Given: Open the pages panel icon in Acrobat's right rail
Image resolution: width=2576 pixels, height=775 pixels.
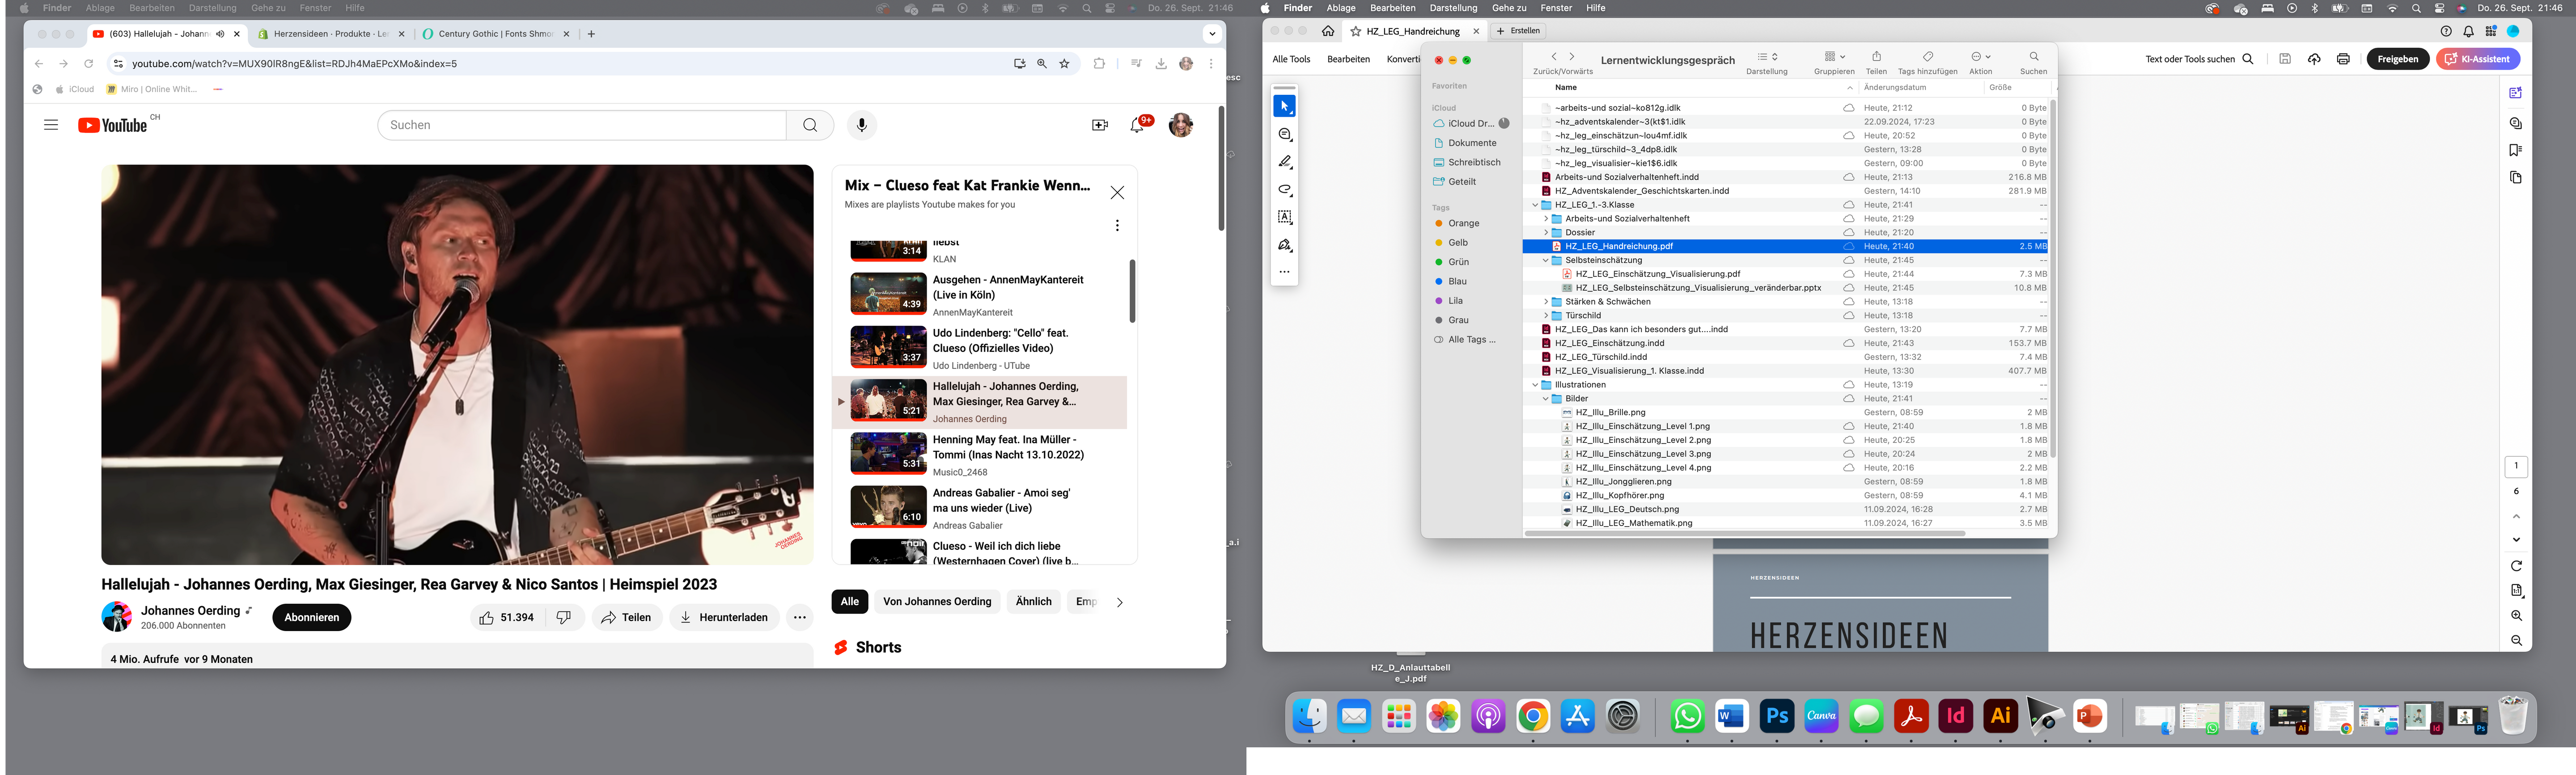Looking at the screenshot, I should pos(2515,178).
